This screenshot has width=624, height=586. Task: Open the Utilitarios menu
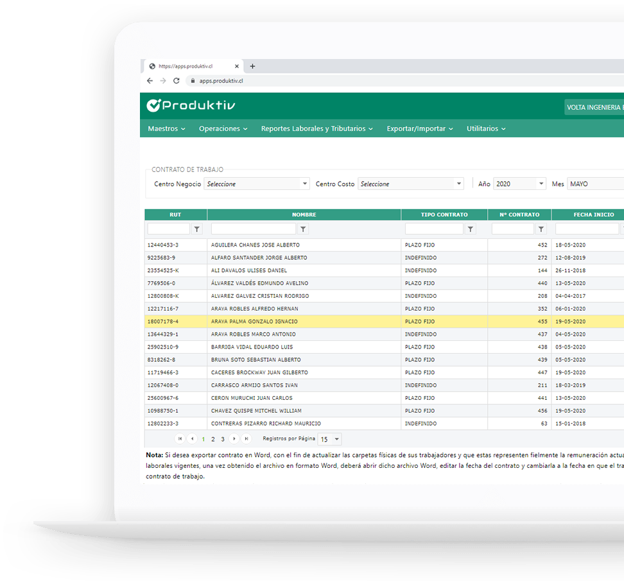pyautogui.click(x=486, y=128)
